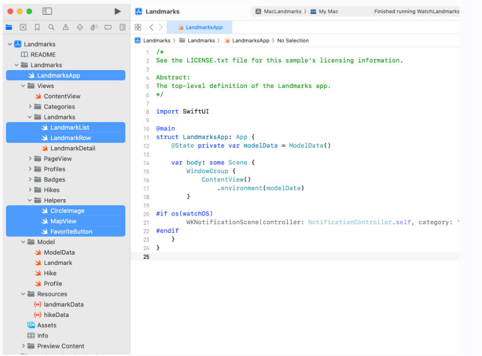482x356 pixels.
Task: Select the MapView file
Action: tap(66, 221)
